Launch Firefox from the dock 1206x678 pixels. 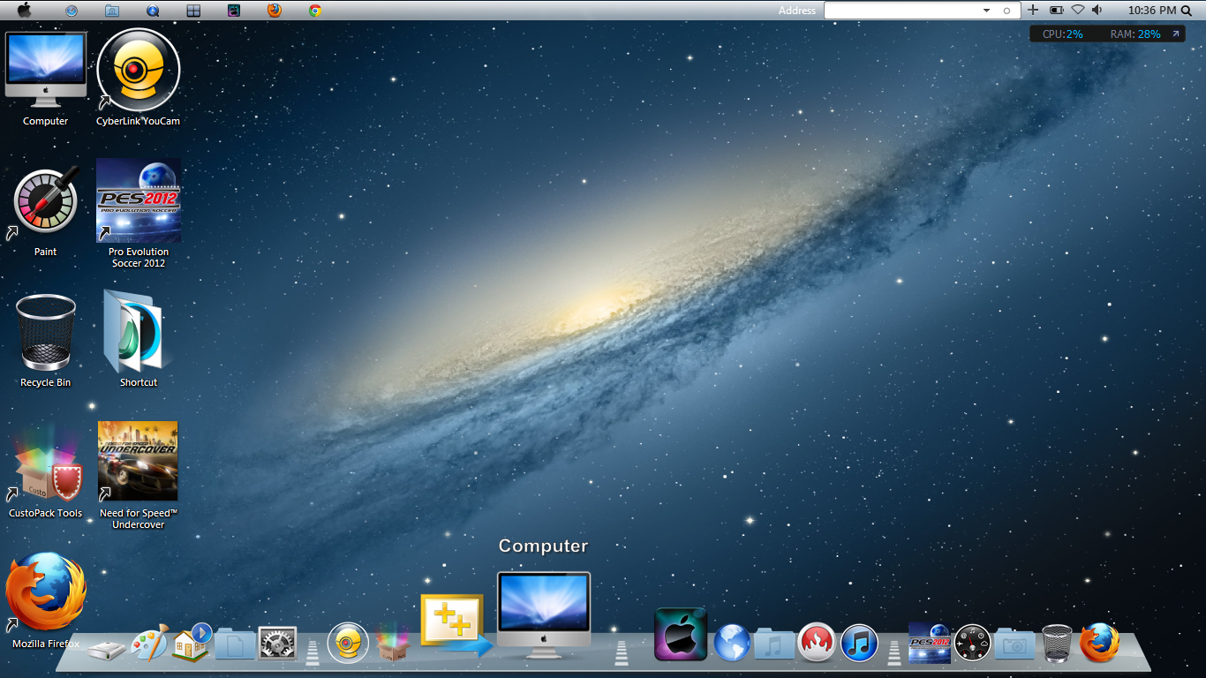click(x=1099, y=643)
